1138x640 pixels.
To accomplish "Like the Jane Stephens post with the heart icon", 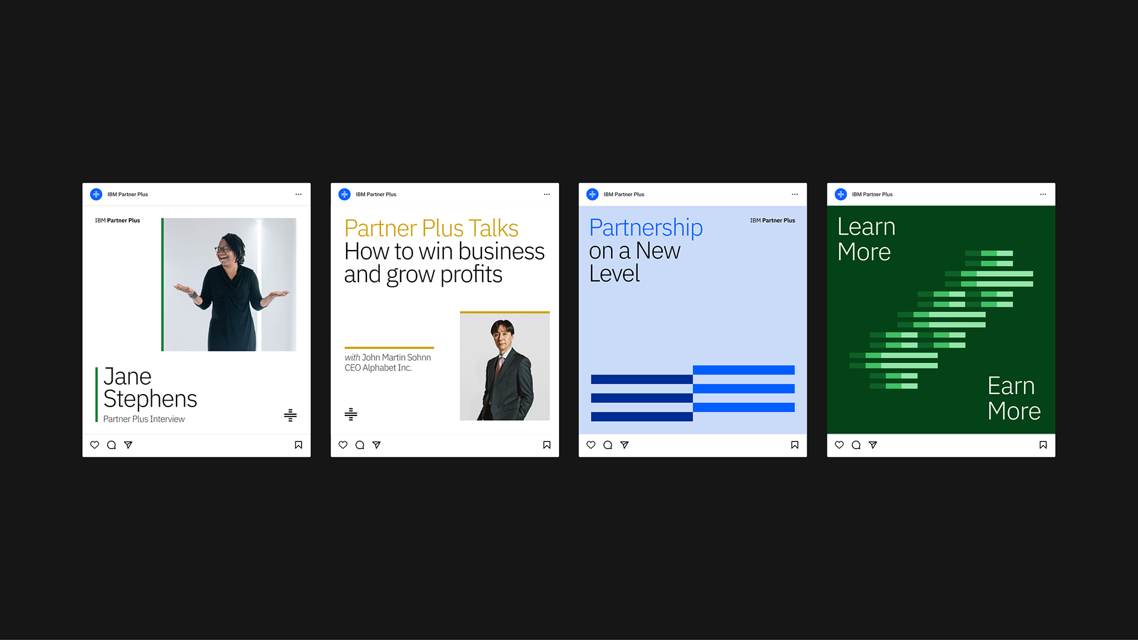I will click(94, 445).
